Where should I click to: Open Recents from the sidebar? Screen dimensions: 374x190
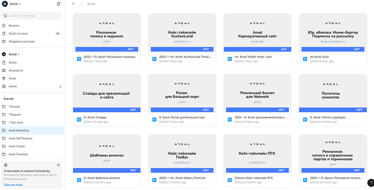tap(14, 26)
